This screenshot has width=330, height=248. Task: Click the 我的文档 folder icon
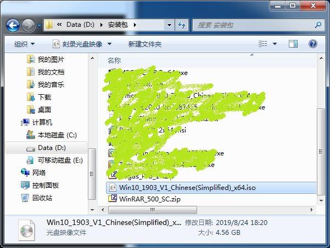(31, 72)
